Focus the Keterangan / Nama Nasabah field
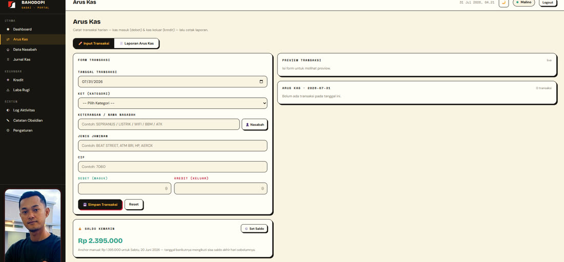Image resolution: width=564 pixels, height=262 pixels. pyautogui.click(x=158, y=124)
